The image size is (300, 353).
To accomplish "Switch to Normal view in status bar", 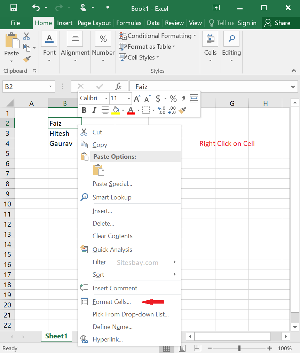I will tap(167, 349).
